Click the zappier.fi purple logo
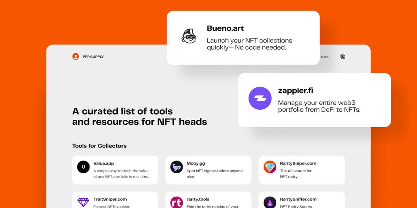This screenshot has height=208, width=417. coord(260,98)
